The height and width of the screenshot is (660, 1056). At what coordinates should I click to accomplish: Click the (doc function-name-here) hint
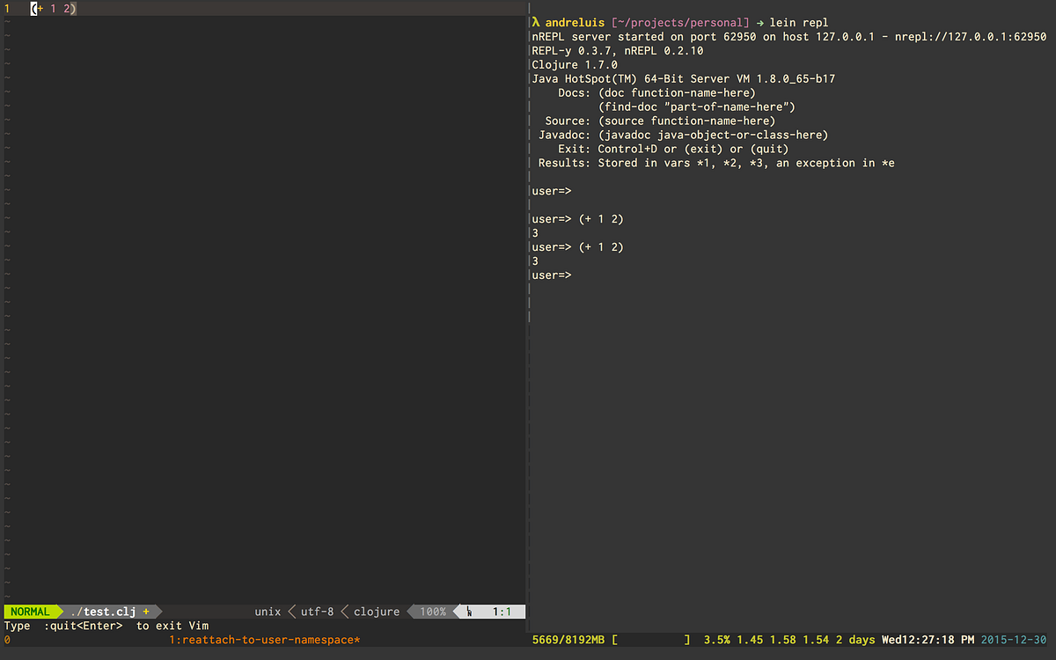(x=677, y=92)
